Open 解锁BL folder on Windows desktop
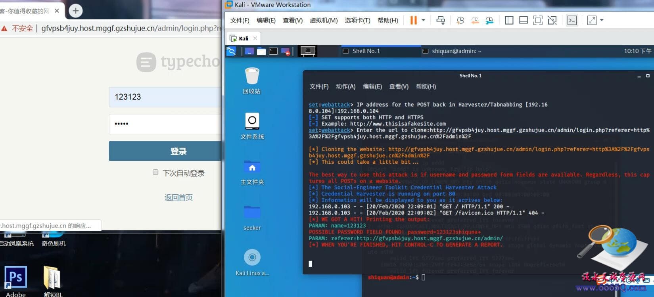 click(x=53, y=282)
